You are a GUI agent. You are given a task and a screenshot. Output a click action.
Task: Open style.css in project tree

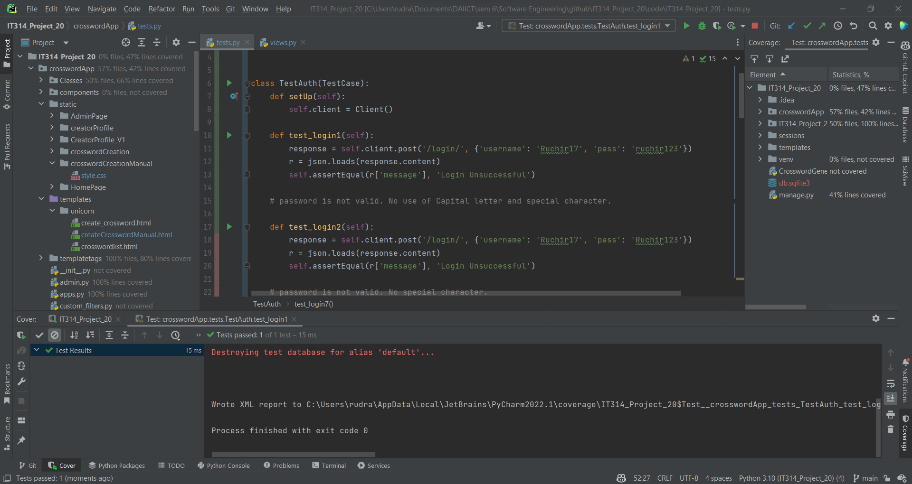coord(94,176)
